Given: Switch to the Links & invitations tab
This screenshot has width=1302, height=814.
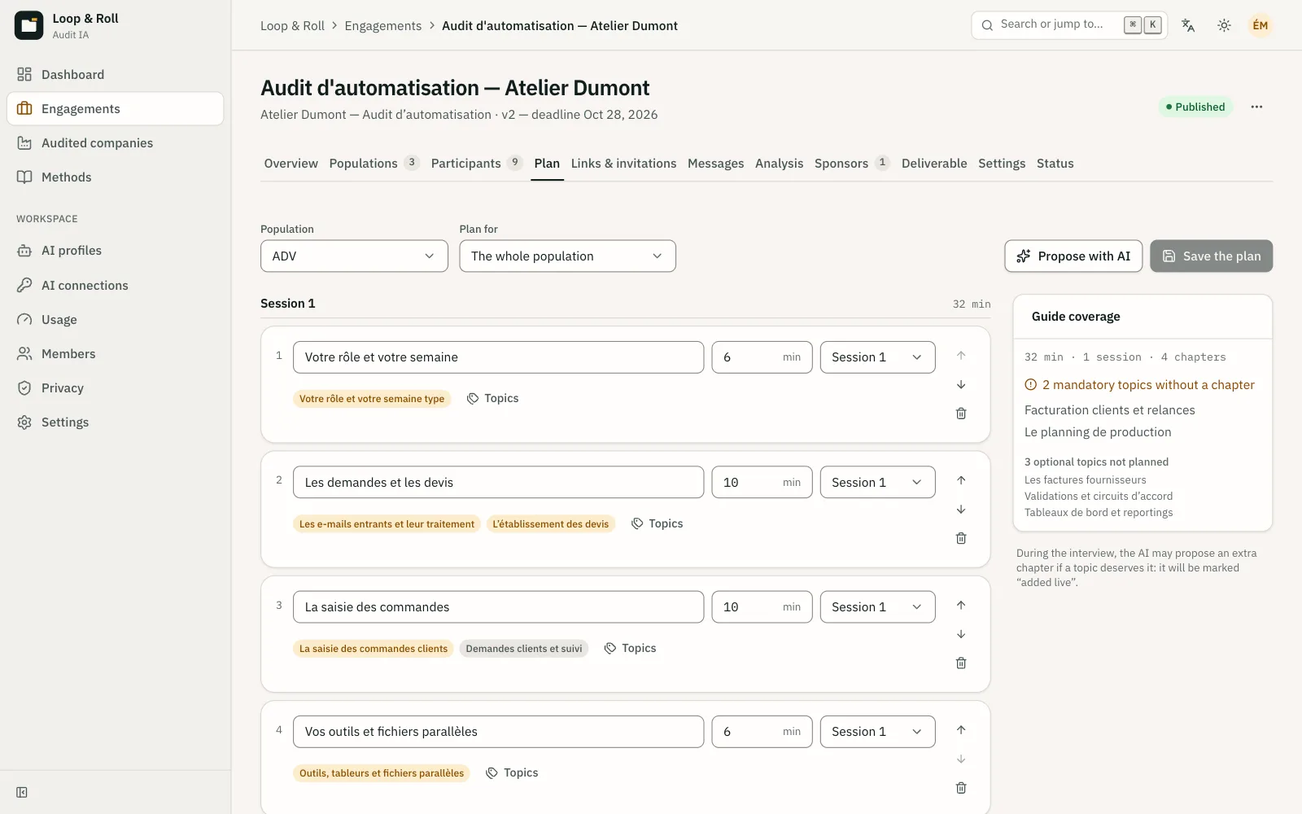Looking at the screenshot, I should point(623,164).
